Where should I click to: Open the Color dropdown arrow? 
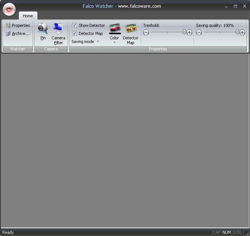click(x=114, y=43)
